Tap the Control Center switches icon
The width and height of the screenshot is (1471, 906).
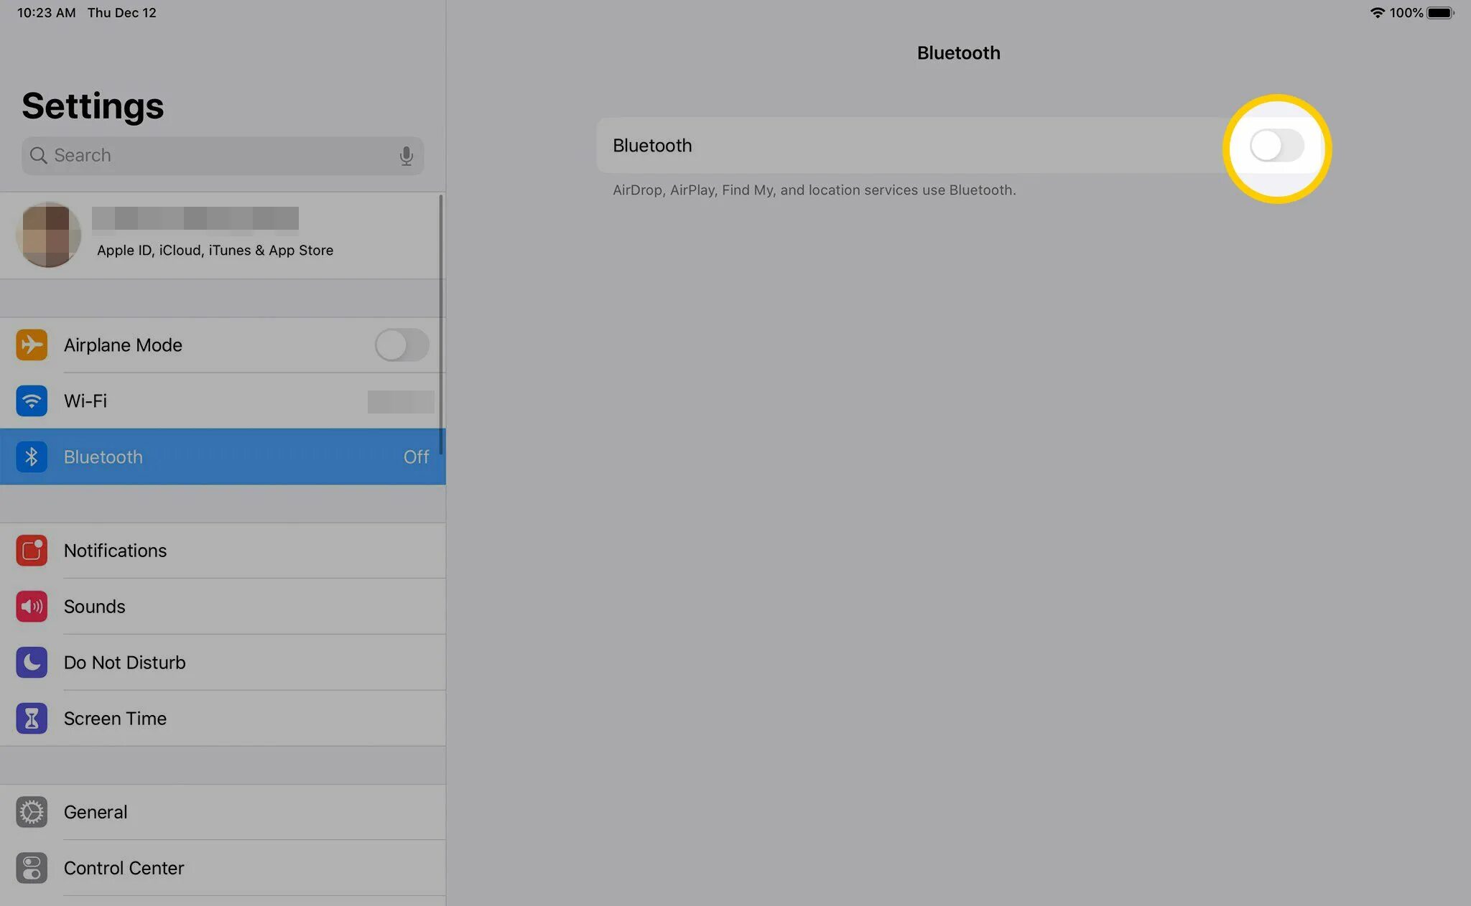[x=32, y=868]
